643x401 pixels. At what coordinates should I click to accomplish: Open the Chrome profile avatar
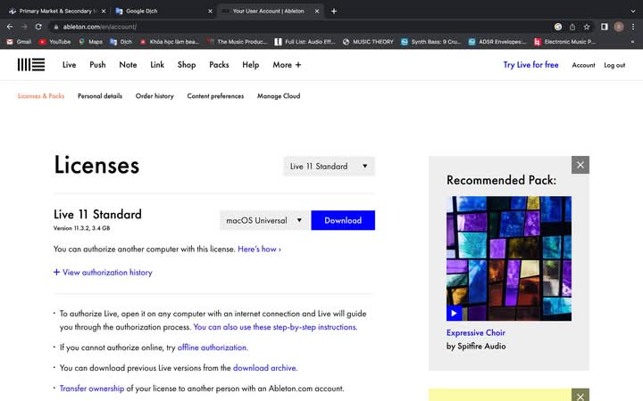click(x=619, y=27)
